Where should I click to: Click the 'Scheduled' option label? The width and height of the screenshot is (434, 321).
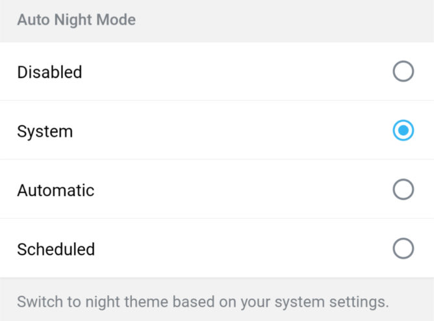(56, 249)
